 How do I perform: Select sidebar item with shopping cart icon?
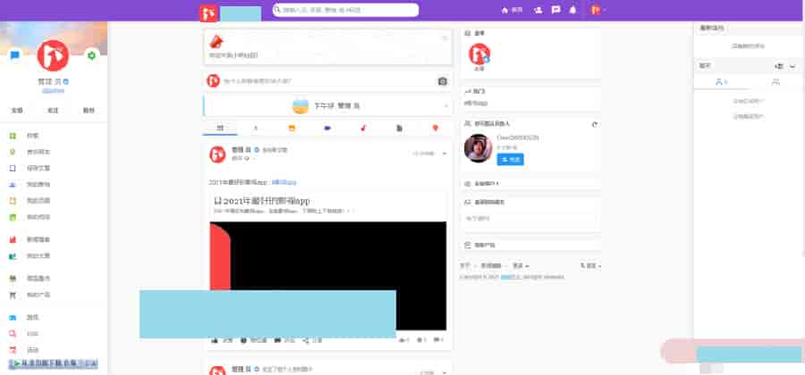click(x=53, y=295)
